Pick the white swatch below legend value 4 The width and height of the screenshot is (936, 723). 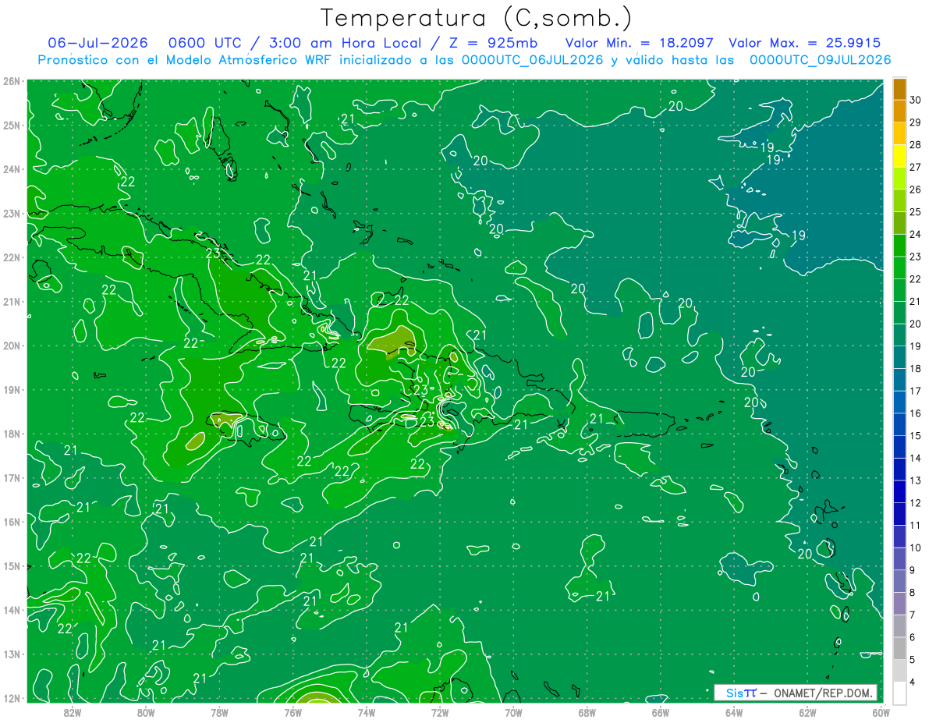click(x=899, y=693)
